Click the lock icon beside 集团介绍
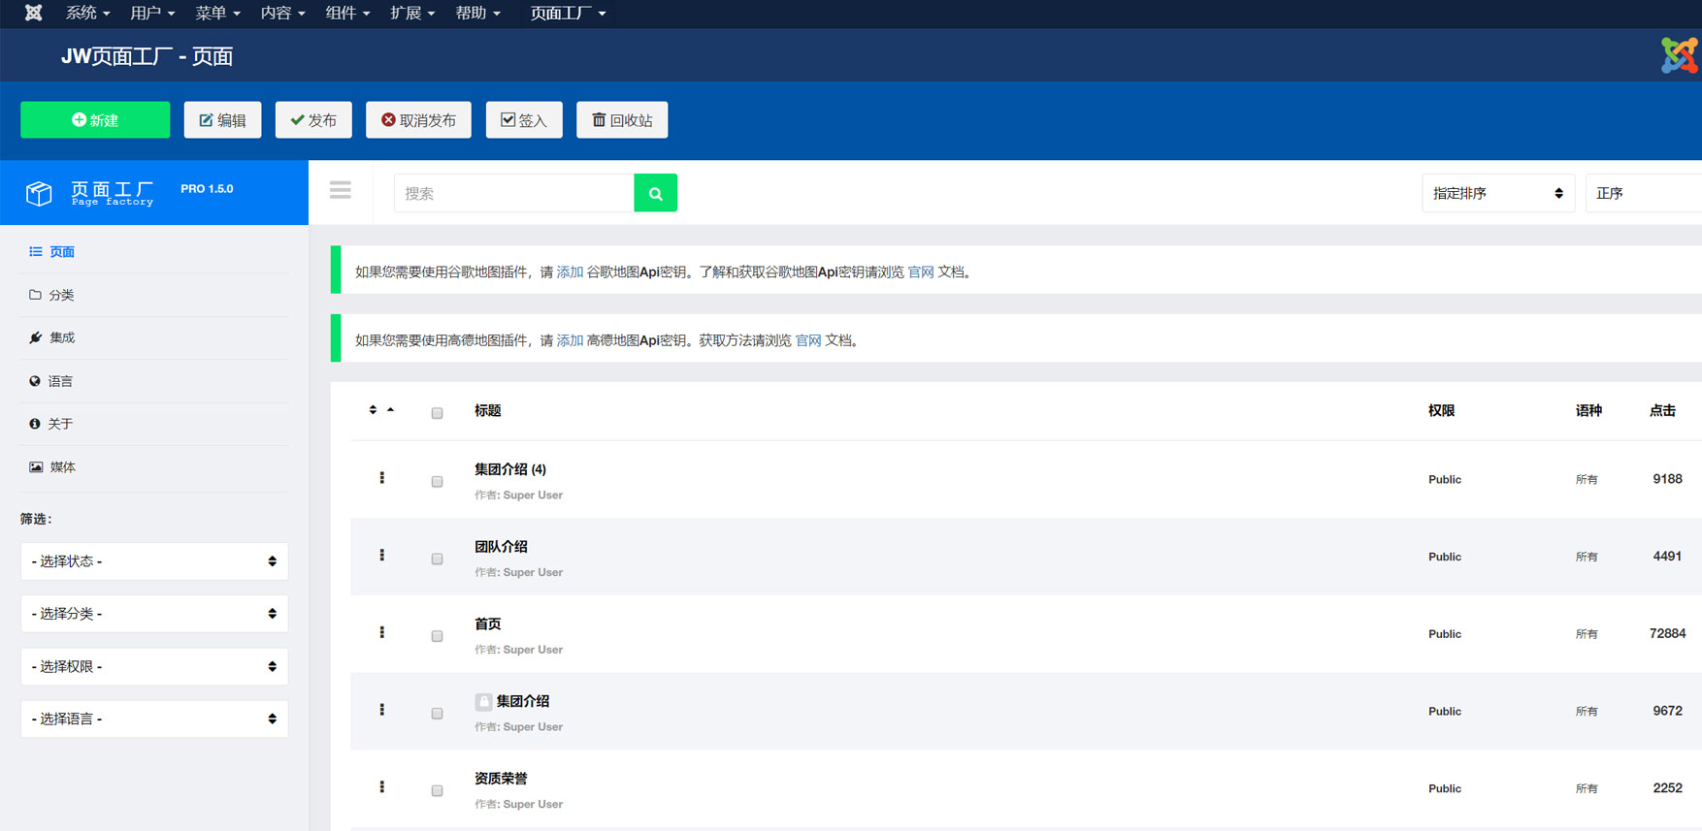 483,701
